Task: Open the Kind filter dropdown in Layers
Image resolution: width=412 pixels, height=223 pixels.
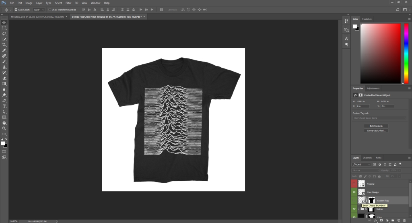Action: pyautogui.click(x=362, y=164)
